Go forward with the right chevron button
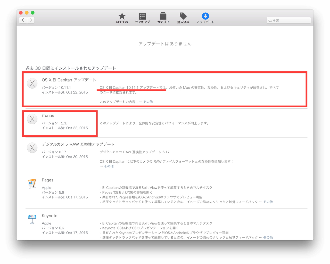Viewport: 330px width, 264px height. click(x=31, y=20)
